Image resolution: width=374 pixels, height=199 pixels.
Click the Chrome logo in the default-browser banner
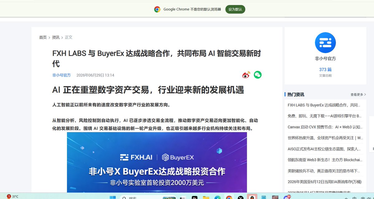pos(157,9)
